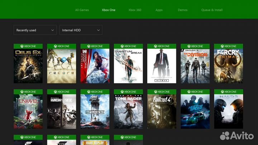Open the Xbox 360 tab
Viewport: 258px width, 145px height.
pos(135,10)
